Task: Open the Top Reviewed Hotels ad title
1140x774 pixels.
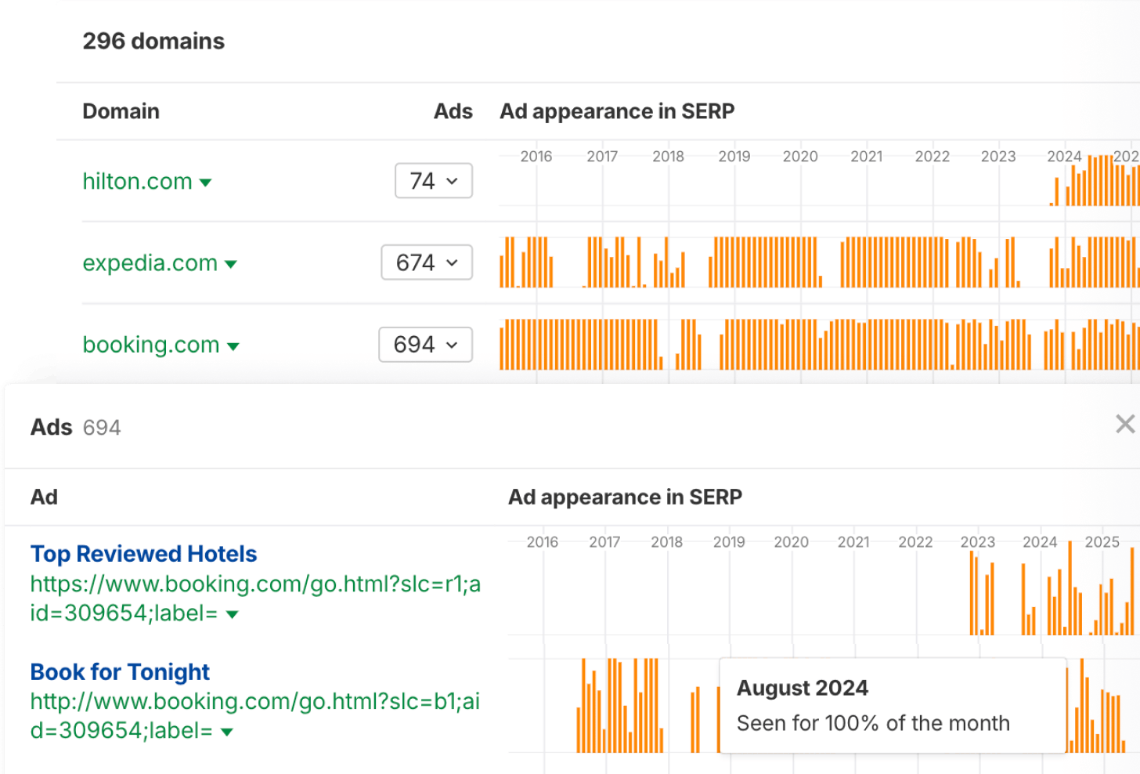Action: pyautogui.click(x=143, y=554)
